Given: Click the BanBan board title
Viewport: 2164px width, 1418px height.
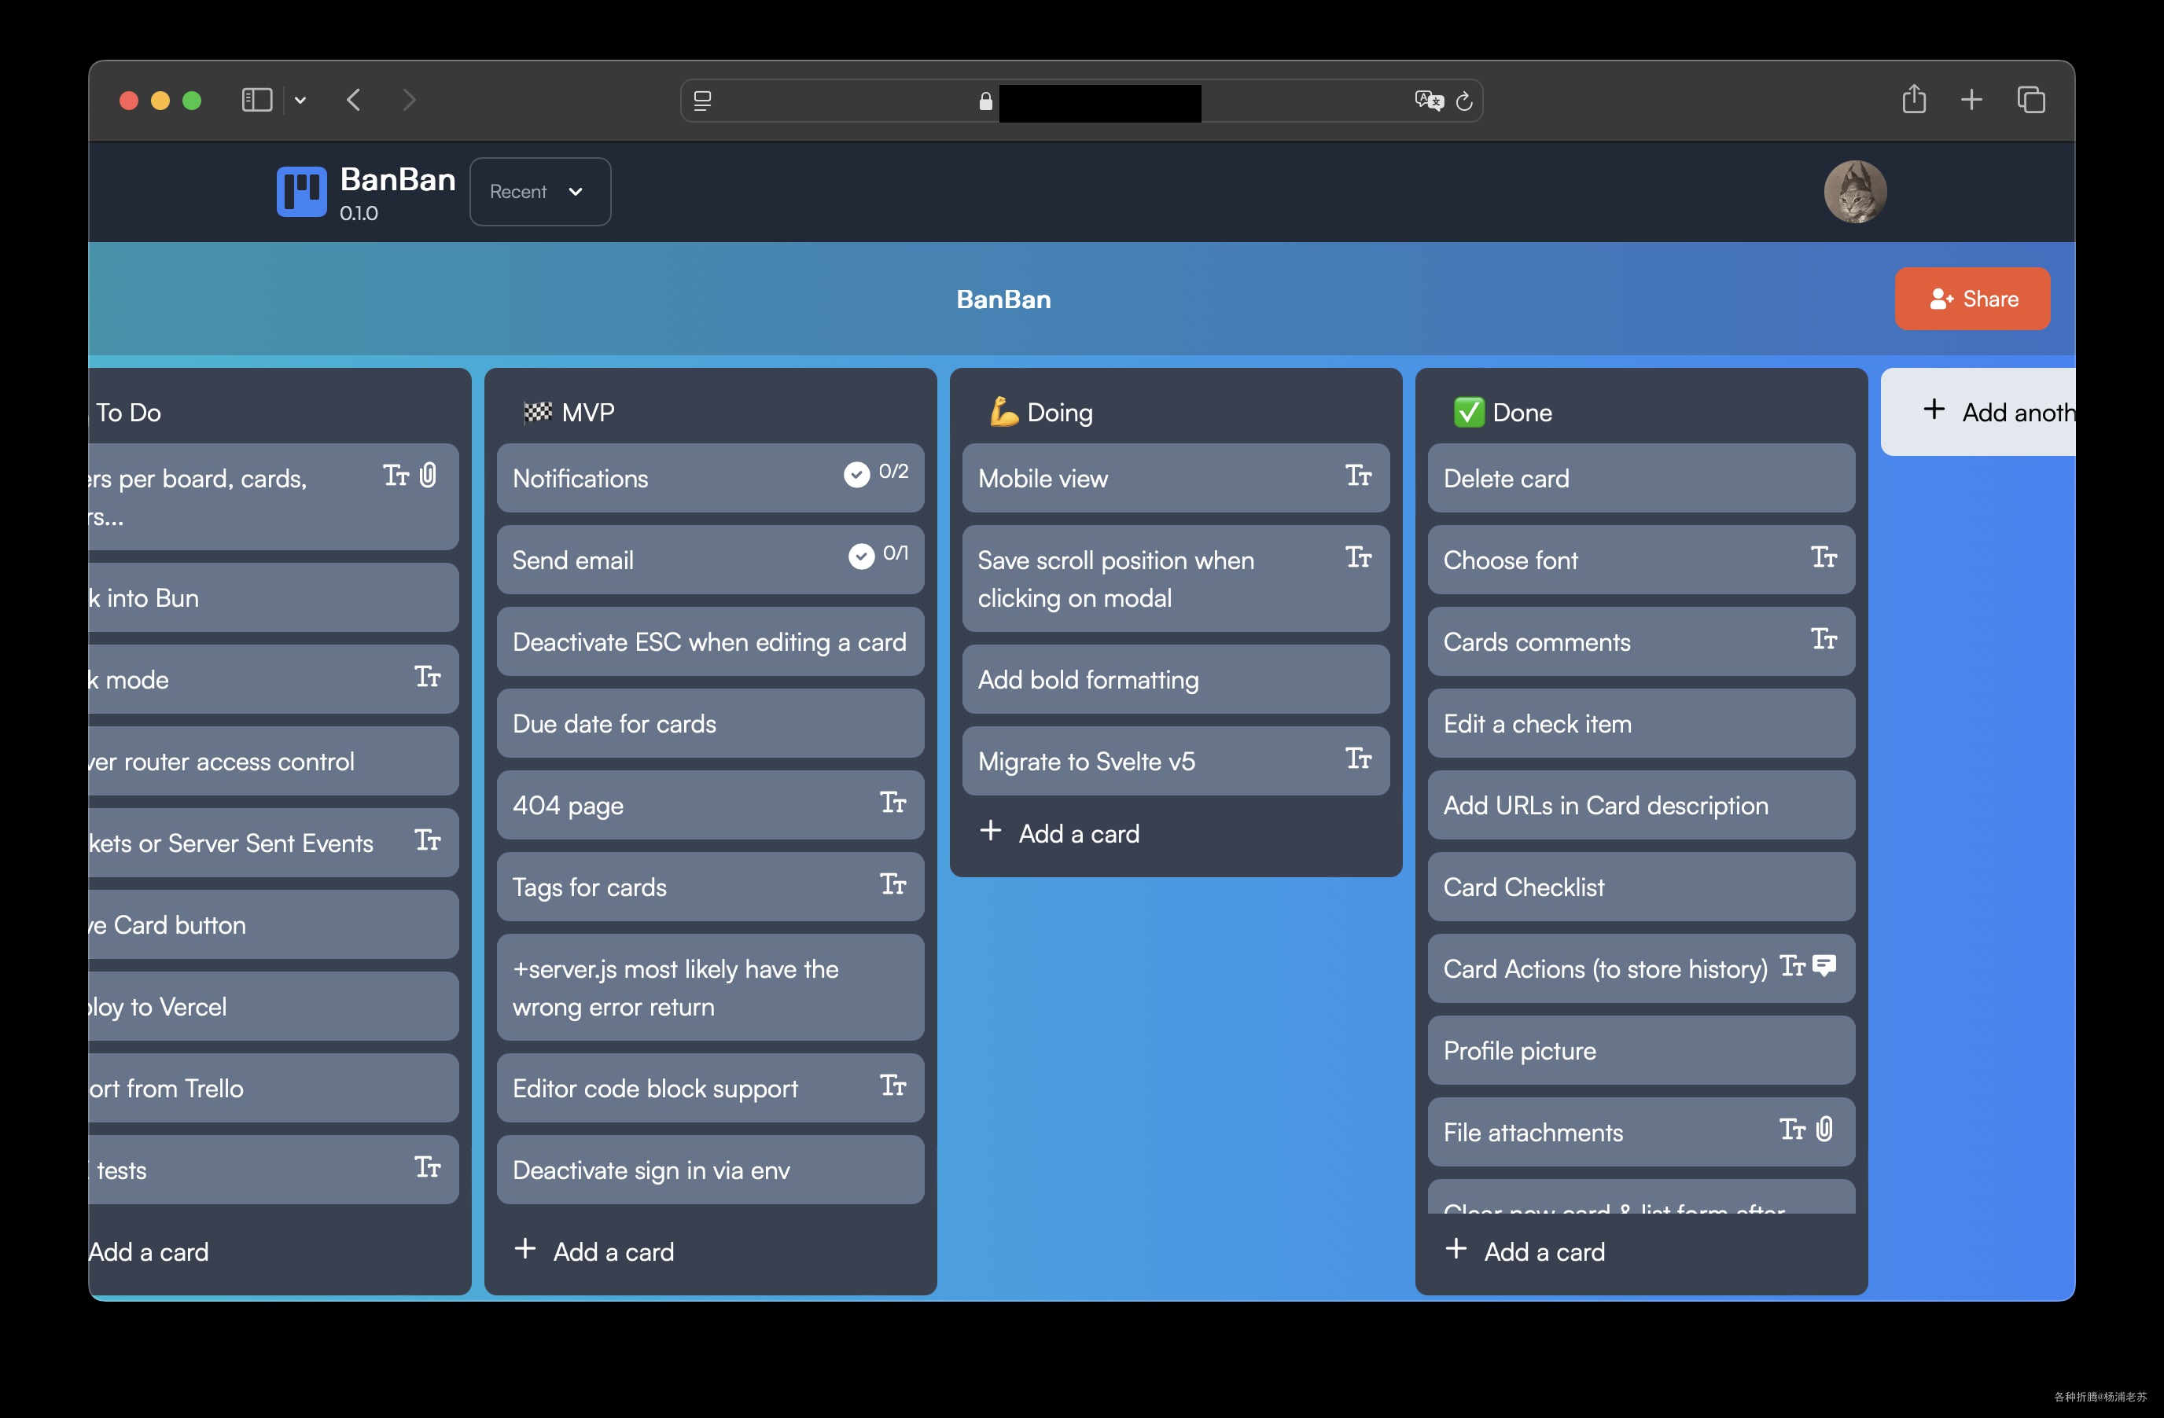Looking at the screenshot, I should coord(1004,299).
